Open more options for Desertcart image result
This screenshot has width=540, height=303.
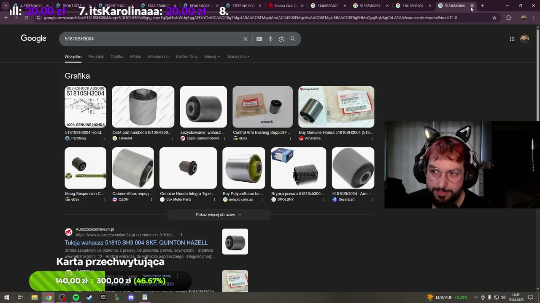pos(372,199)
